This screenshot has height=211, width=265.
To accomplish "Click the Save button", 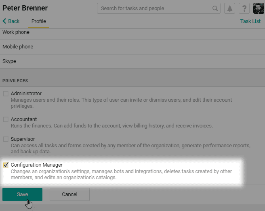I will [22, 194].
